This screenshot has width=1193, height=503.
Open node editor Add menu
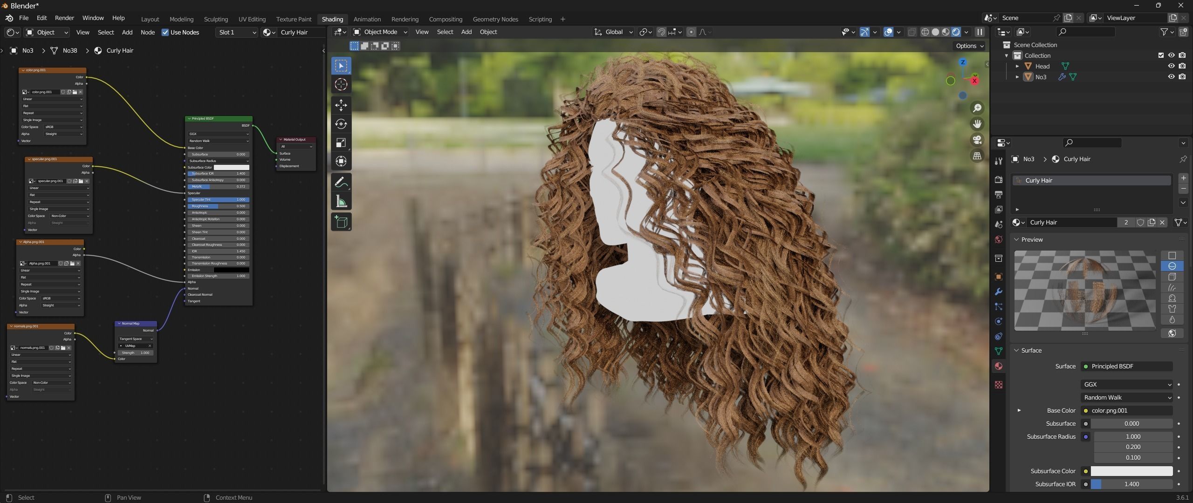pos(127,32)
